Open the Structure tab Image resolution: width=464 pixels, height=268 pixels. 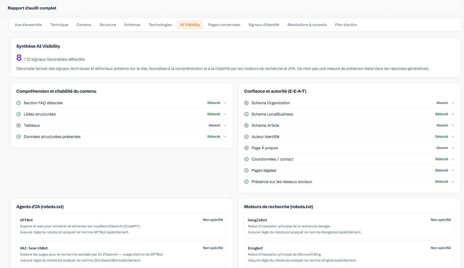tap(108, 25)
